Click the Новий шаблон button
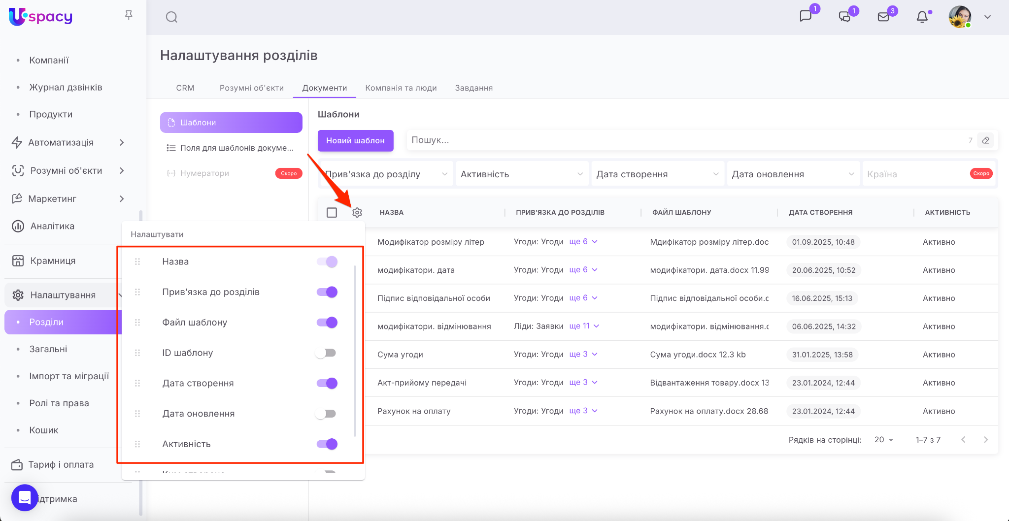Image resolution: width=1009 pixels, height=521 pixels. (x=355, y=140)
